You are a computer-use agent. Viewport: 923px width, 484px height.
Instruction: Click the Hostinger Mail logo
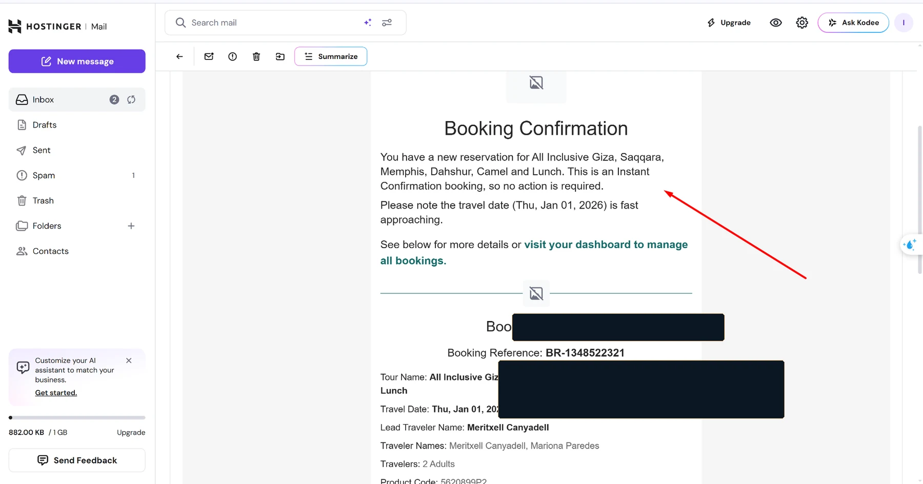57,26
